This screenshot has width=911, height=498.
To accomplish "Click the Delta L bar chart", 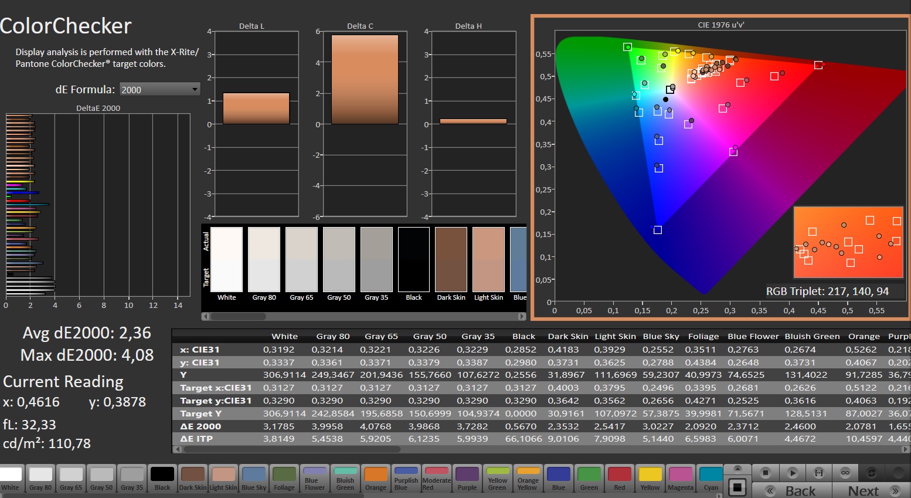I will 257,124.
